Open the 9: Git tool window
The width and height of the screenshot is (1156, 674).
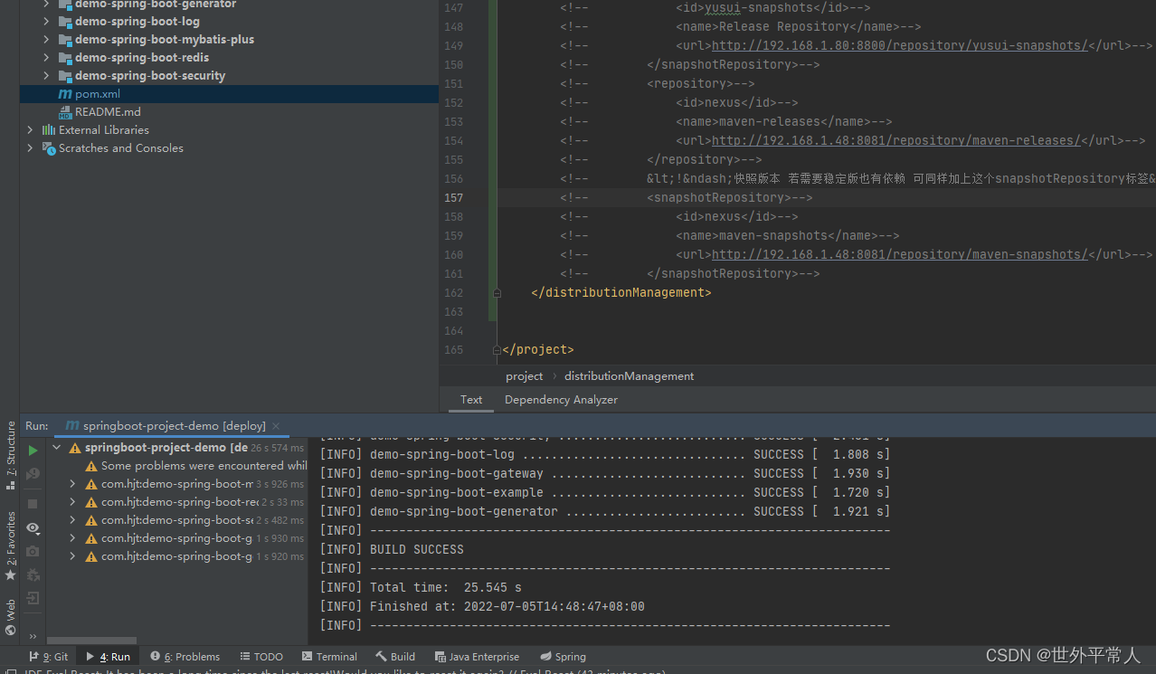click(48, 657)
